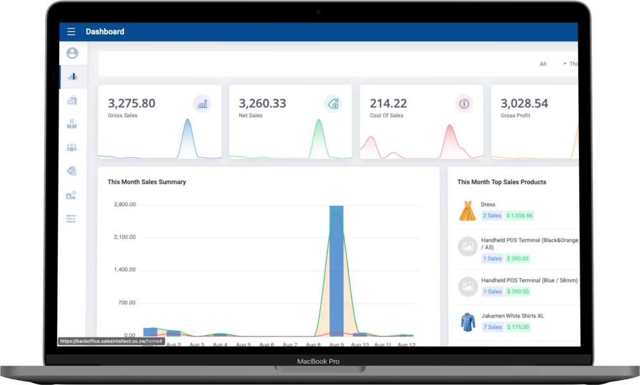Click the Net Sales tag icon
The width and height of the screenshot is (640, 385).
pyautogui.click(x=333, y=103)
